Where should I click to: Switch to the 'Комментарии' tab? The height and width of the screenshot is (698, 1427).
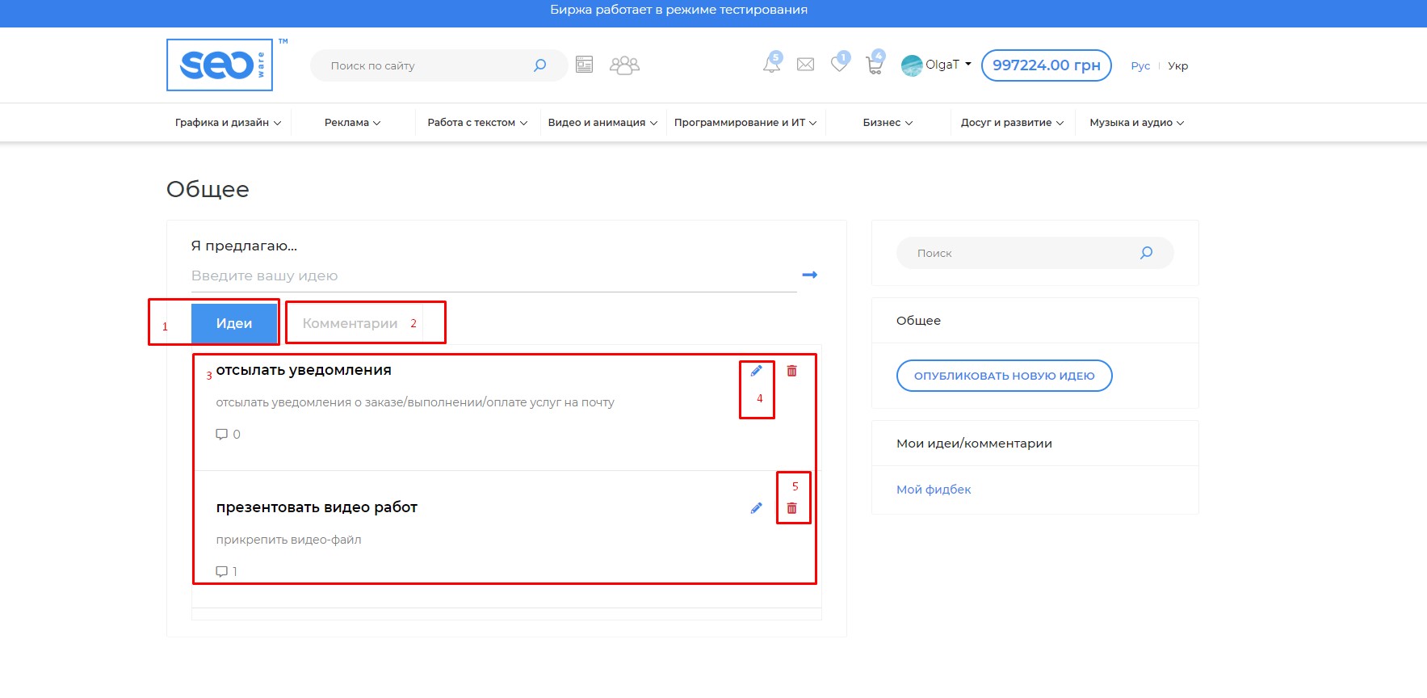(x=350, y=324)
